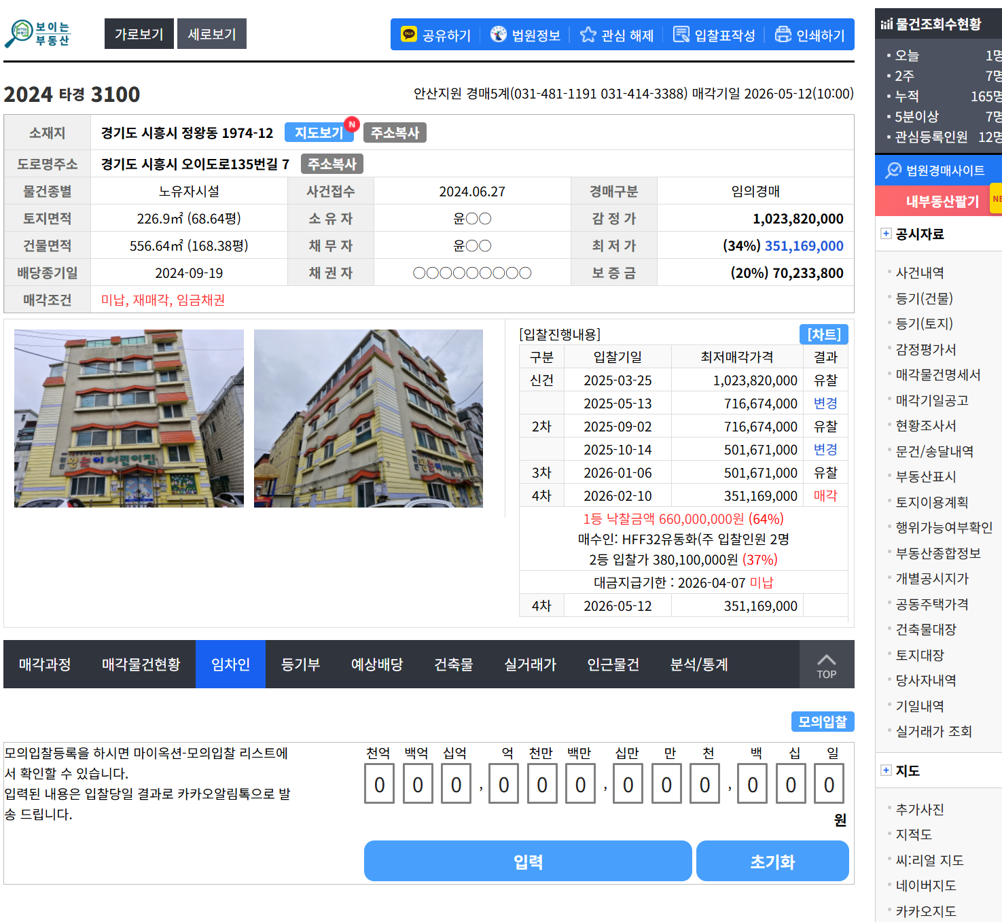Image resolution: width=1002 pixels, height=922 pixels.
Task: Expand the 공시자료 plus box
Action: 886,234
